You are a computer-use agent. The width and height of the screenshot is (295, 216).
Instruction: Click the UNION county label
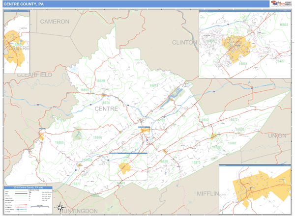click(277, 136)
